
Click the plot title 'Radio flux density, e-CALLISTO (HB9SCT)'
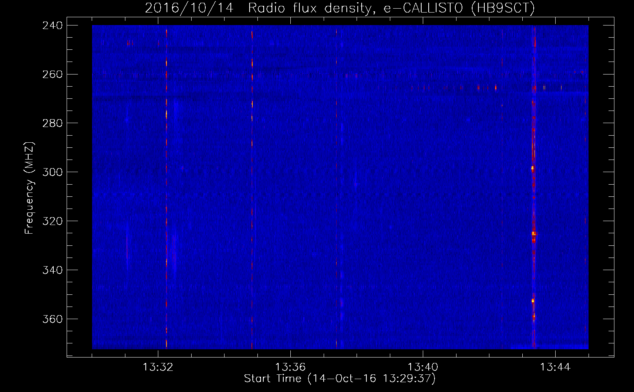391,8
